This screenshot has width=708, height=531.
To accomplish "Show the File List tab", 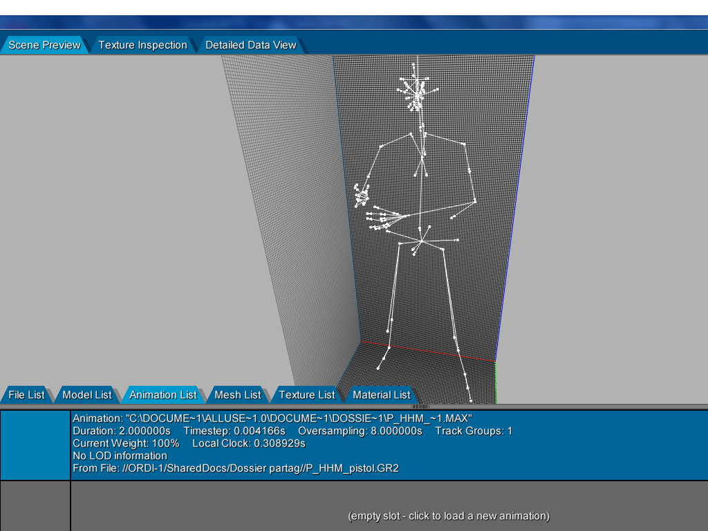I will click(x=27, y=395).
